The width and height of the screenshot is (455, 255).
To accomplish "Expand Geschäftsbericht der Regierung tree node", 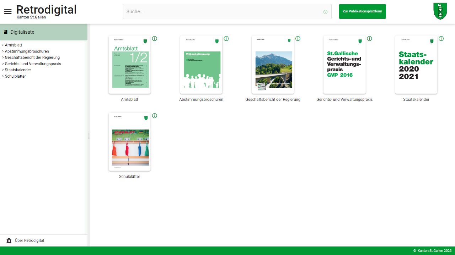I will [x=3, y=57].
